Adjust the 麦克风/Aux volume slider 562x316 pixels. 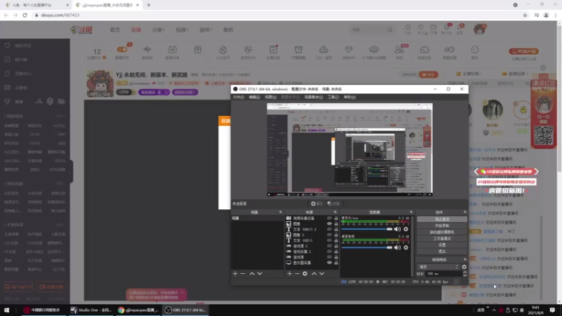[x=367, y=229]
